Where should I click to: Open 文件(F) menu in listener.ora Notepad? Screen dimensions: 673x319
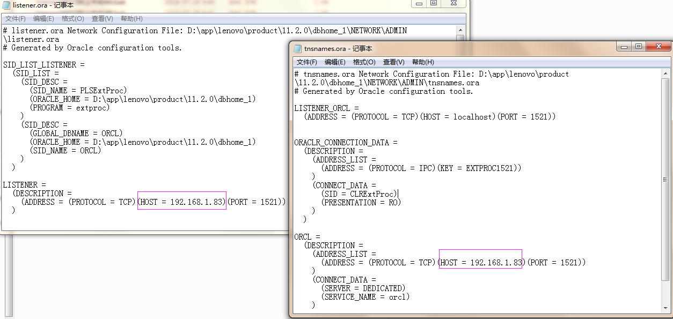[x=16, y=19]
